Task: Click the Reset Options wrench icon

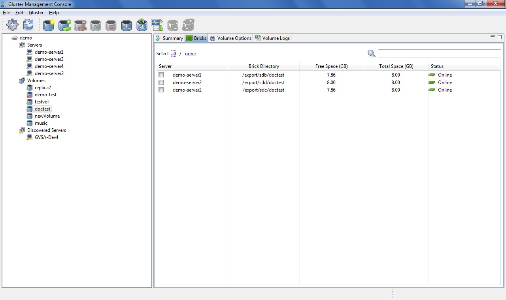Action: [x=142, y=25]
